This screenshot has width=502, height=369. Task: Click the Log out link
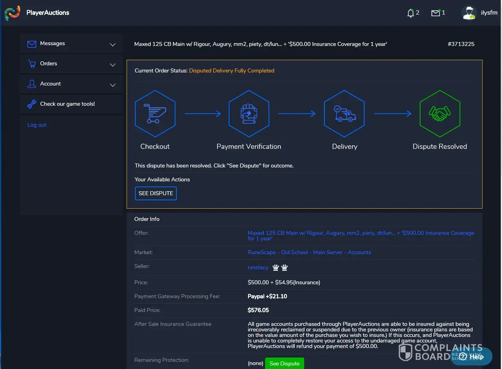37,125
